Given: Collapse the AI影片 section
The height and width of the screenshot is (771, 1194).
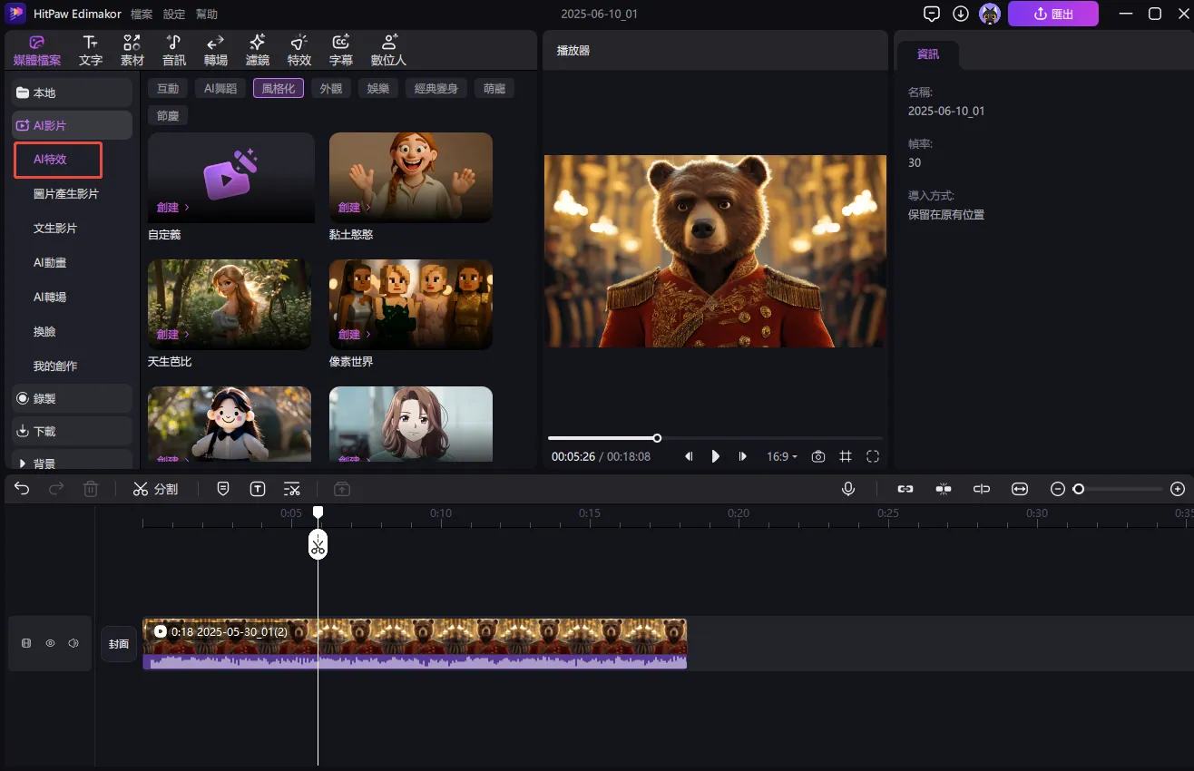Looking at the screenshot, I should click(72, 125).
